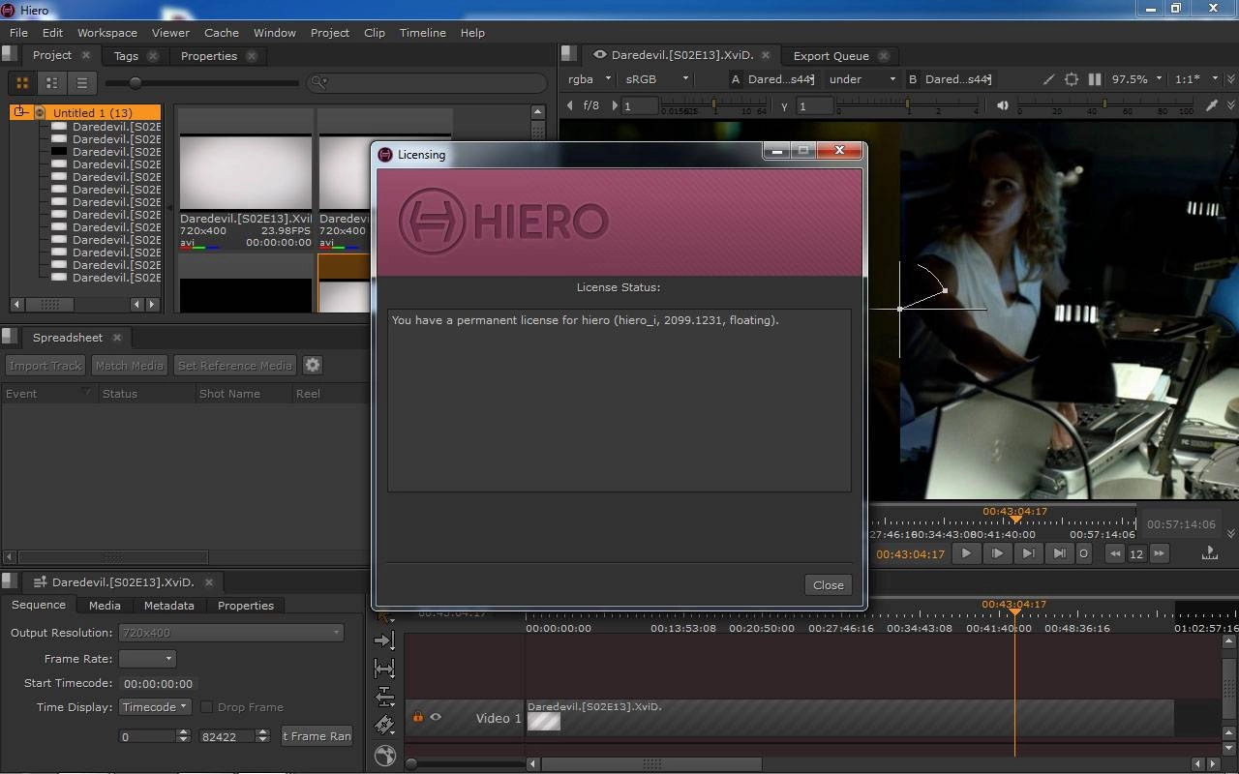Adjust the viewer gain slider
Viewport: 1239px width, 774px height.
point(714,104)
